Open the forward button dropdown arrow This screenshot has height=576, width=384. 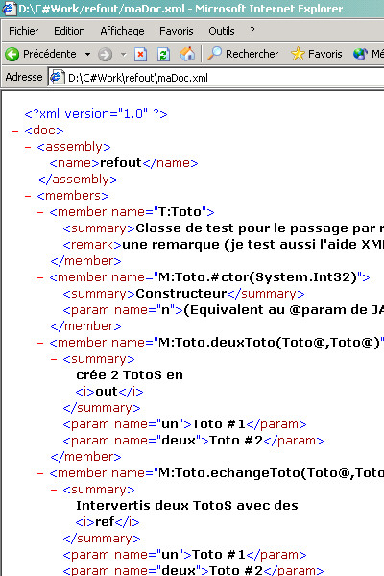pyautogui.click(x=123, y=55)
